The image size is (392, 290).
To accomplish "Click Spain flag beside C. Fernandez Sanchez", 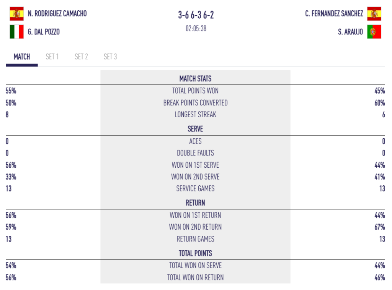I will tap(374, 13).
